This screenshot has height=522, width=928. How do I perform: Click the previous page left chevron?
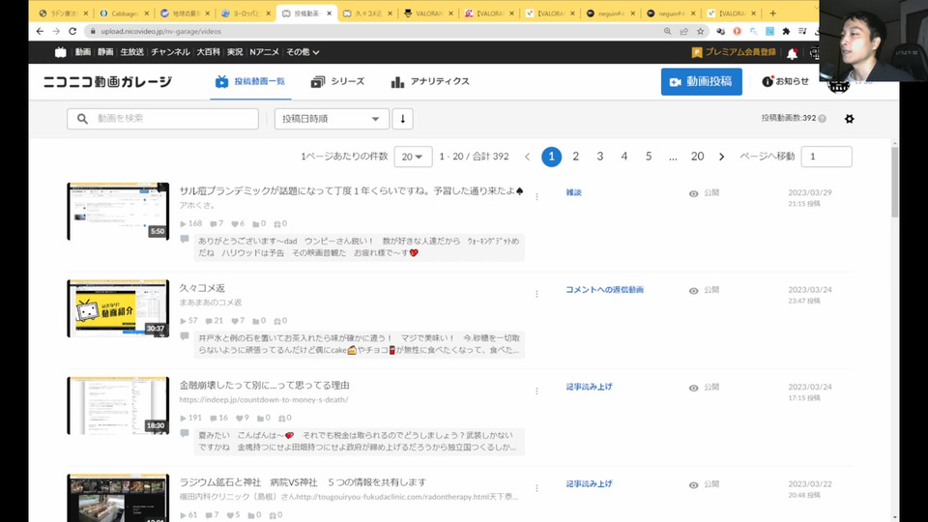[527, 157]
